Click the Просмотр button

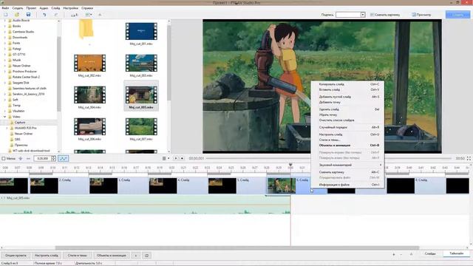tap(421, 15)
